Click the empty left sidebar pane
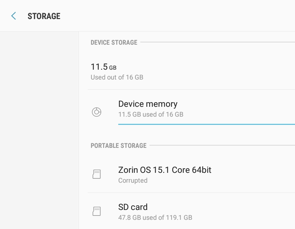The width and height of the screenshot is (295, 229). point(39,131)
